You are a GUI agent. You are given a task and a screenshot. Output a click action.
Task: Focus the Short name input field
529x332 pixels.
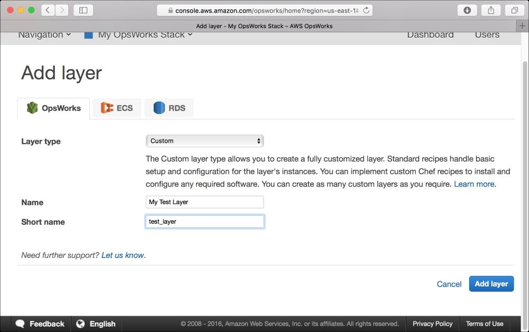(x=205, y=222)
